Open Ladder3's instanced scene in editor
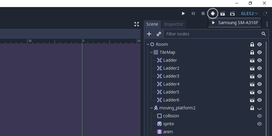 (252, 76)
